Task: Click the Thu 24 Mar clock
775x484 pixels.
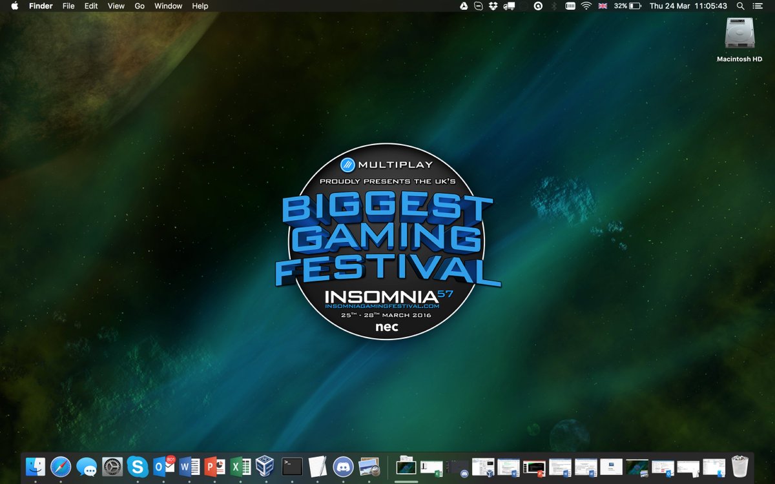Action: point(688,6)
